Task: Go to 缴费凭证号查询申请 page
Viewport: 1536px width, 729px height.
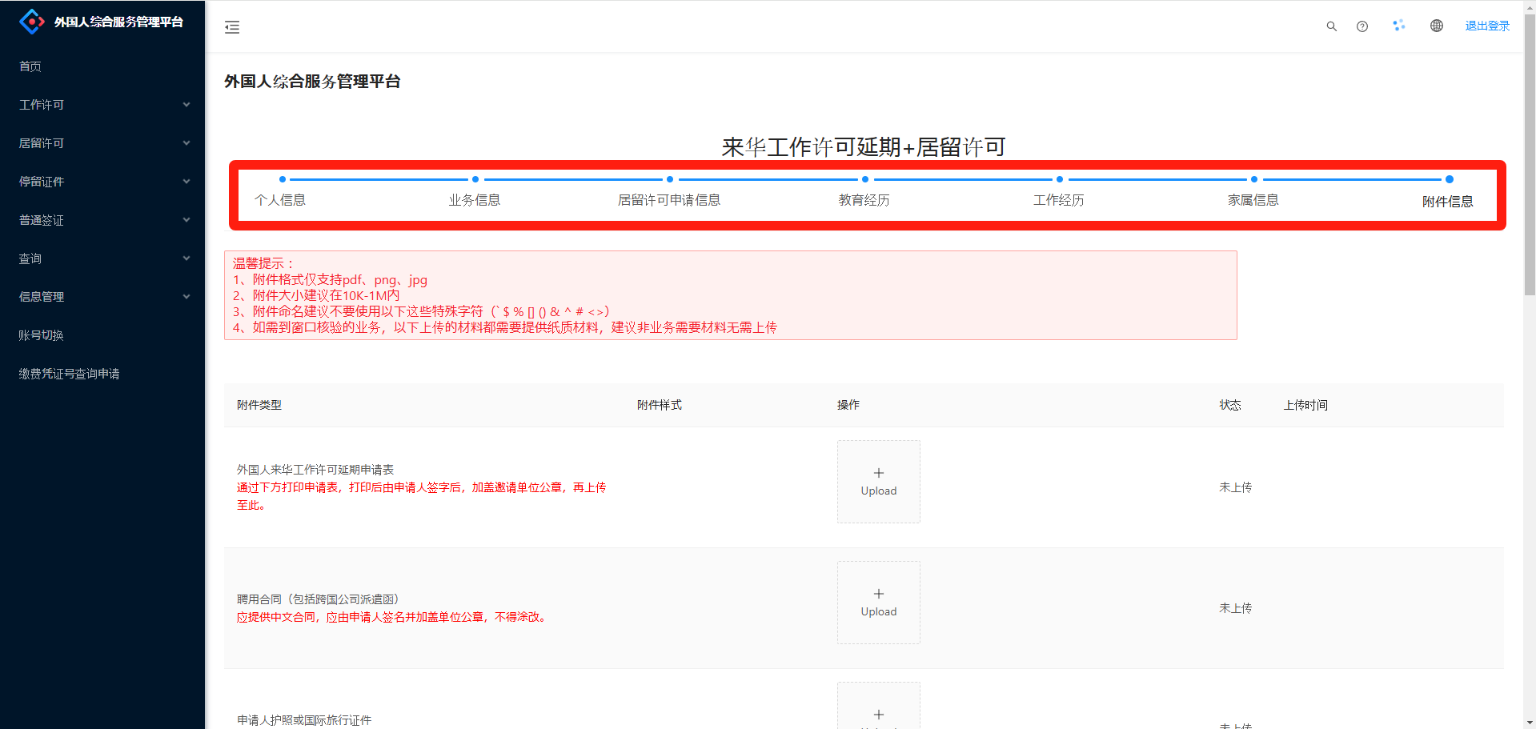Action: click(70, 374)
